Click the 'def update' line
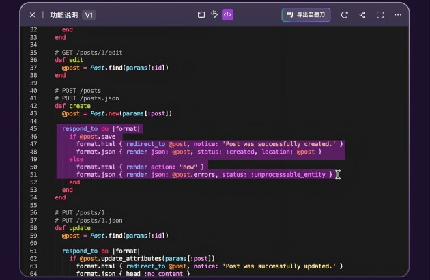430x280 pixels. coord(72,228)
